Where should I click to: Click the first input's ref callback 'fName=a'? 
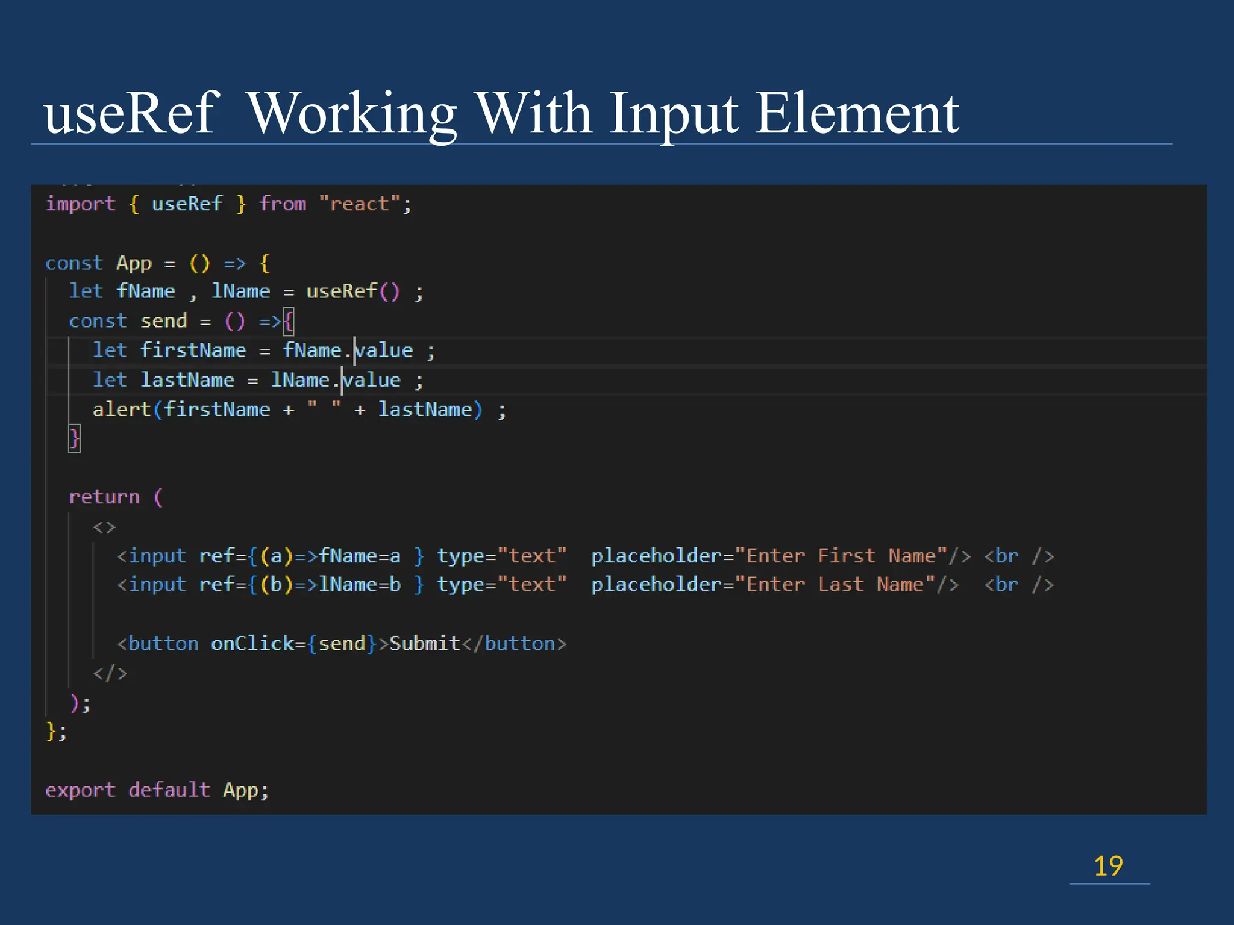pyautogui.click(x=359, y=556)
